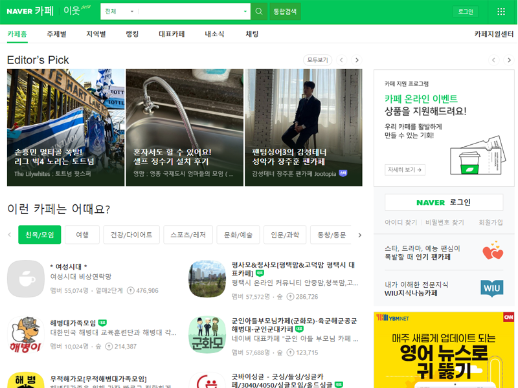The height and width of the screenshot is (388, 518).
Task: Click 모두보기 for Editor's Pick
Action: 317,60
